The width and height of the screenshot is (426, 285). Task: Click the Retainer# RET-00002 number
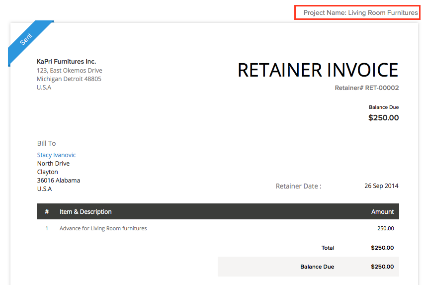pos(367,88)
